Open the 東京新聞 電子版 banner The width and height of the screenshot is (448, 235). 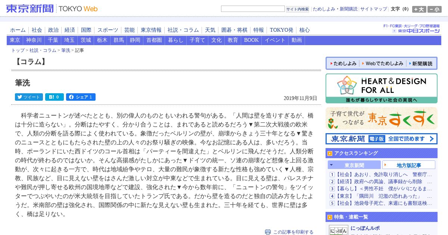pos(382,139)
